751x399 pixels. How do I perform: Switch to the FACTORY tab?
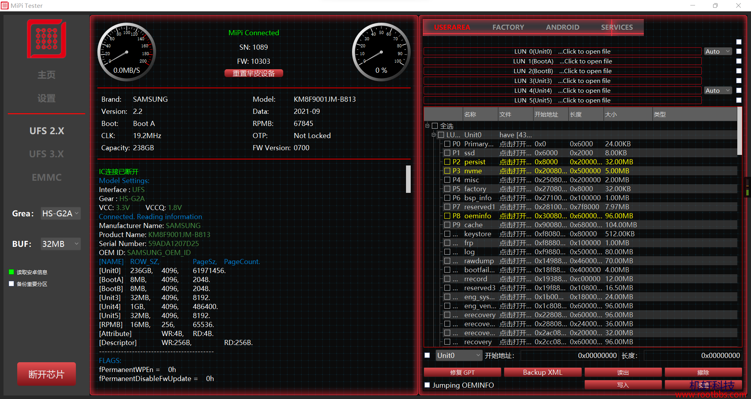click(x=508, y=27)
